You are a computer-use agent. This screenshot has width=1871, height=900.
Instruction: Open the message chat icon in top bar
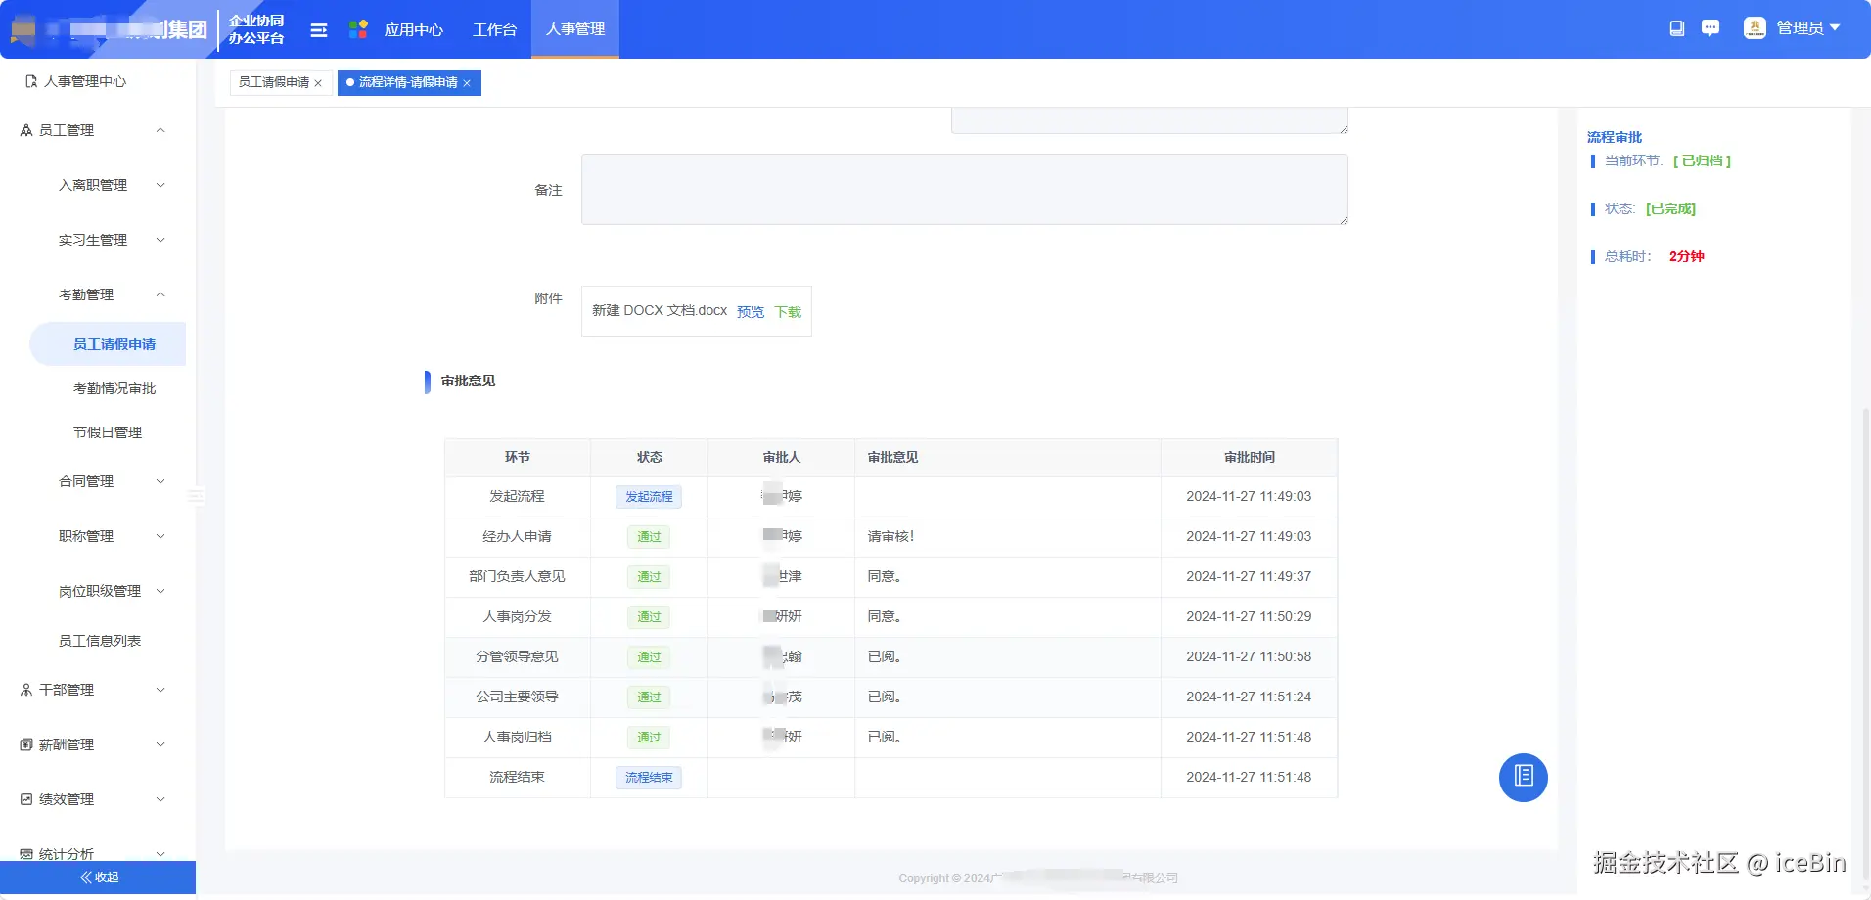[1711, 28]
